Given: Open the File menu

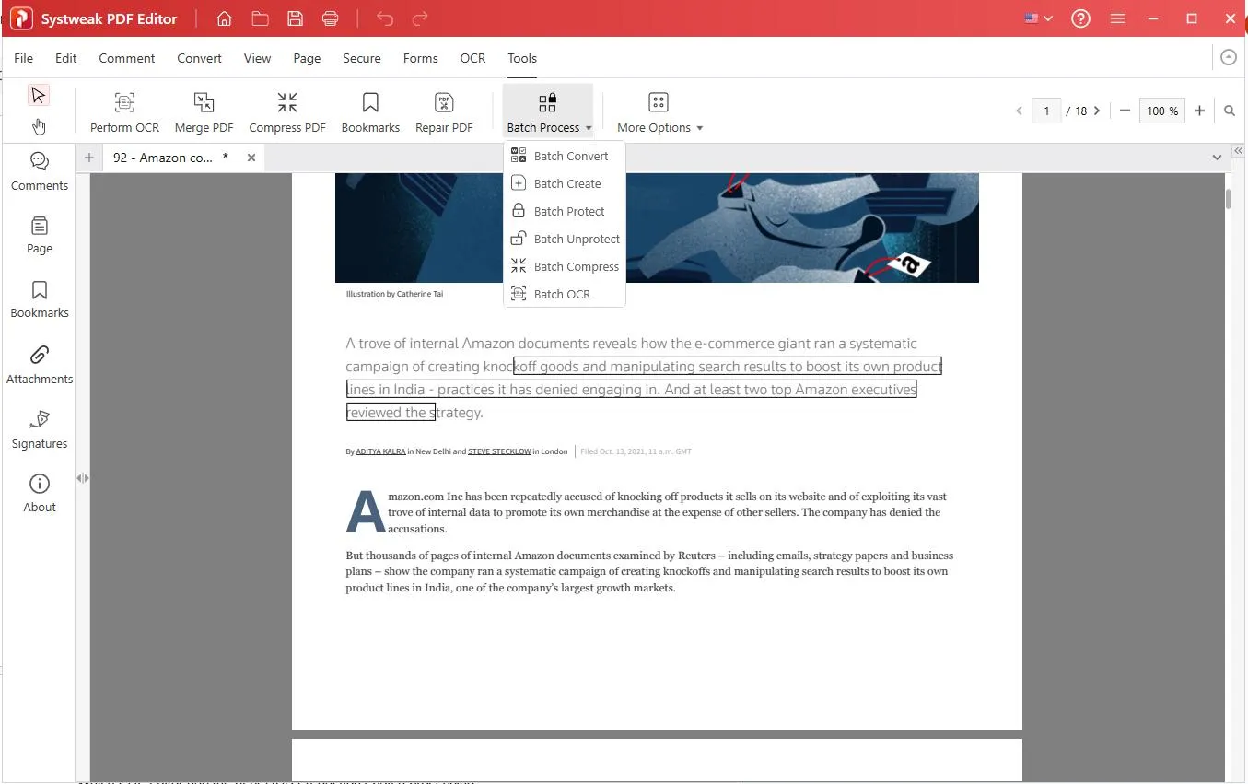Looking at the screenshot, I should coord(23,58).
